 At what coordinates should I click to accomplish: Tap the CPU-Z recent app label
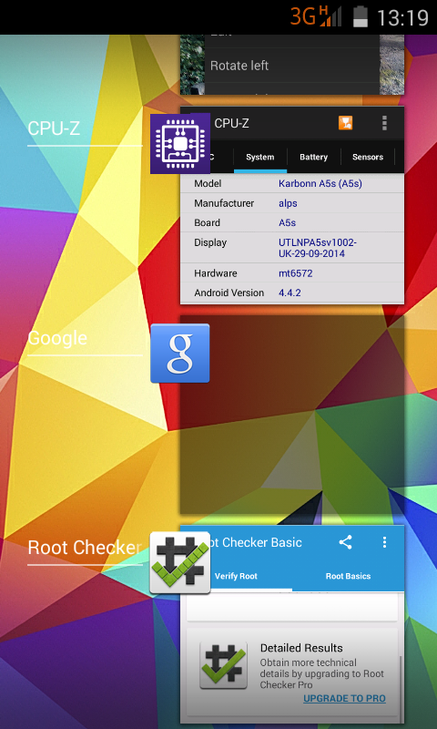54,128
